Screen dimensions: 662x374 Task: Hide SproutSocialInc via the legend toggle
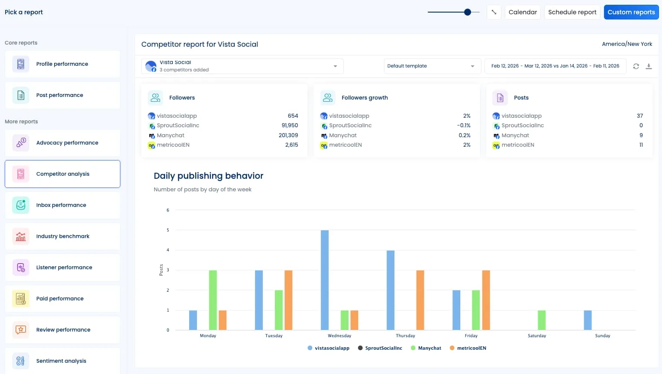(x=380, y=348)
